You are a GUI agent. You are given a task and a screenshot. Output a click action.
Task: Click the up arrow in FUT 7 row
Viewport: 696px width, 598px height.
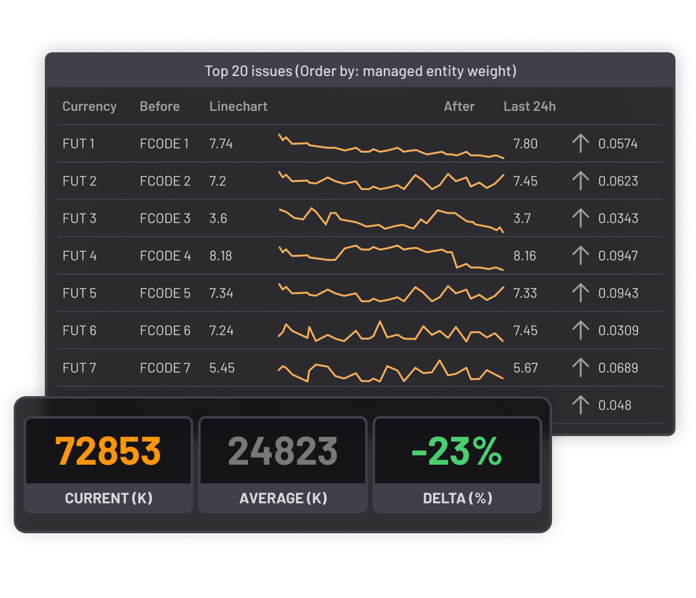[x=580, y=368]
